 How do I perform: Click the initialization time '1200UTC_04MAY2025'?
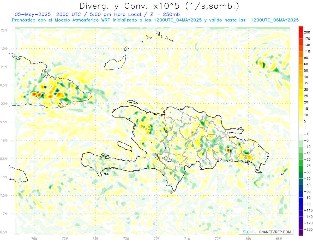point(178,20)
